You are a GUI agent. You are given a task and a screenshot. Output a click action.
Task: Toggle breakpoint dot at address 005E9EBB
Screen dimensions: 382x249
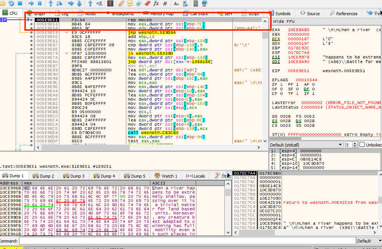pyautogui.click(x=31, y=112)
